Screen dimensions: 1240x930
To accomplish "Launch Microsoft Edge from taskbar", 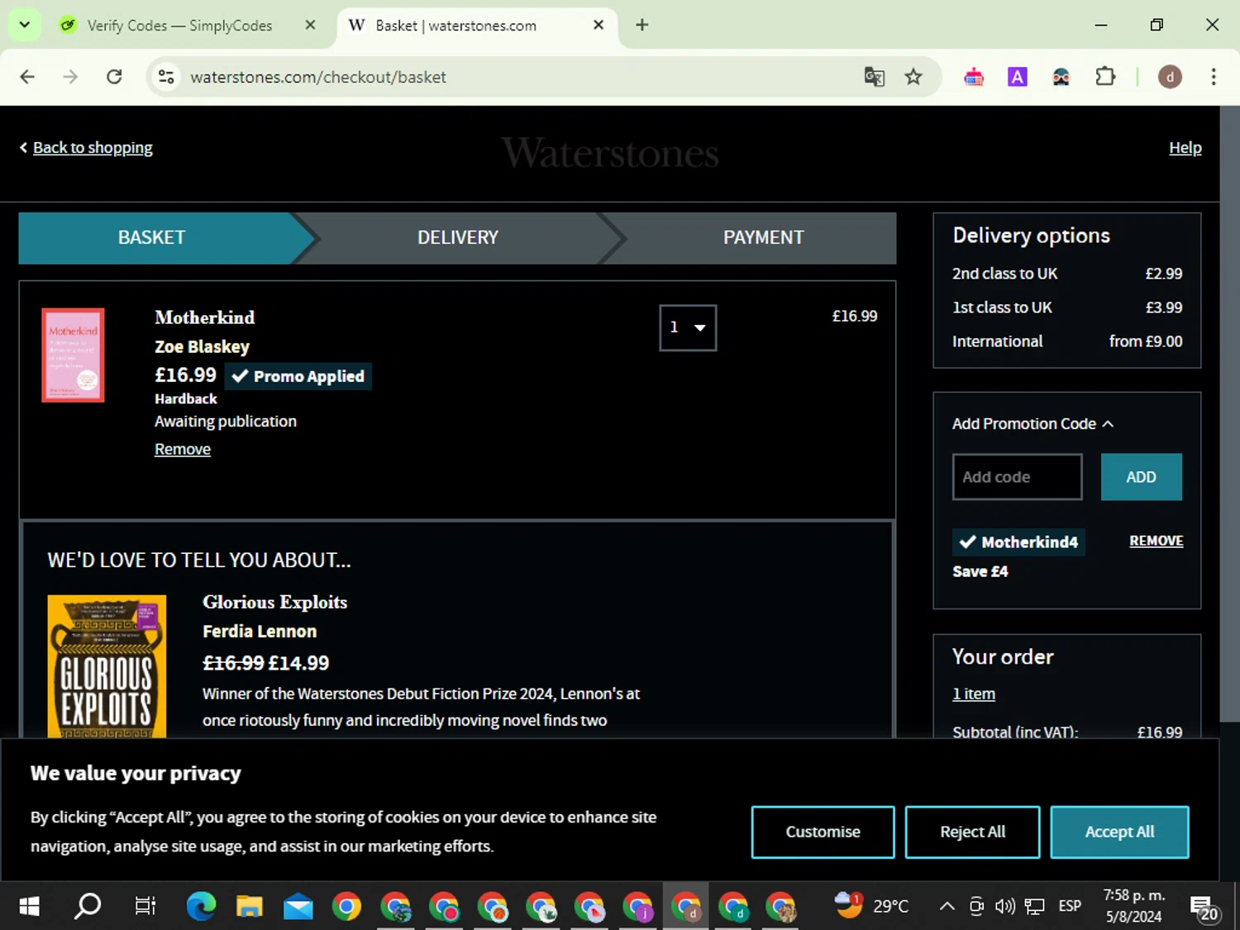I will 201,907.
